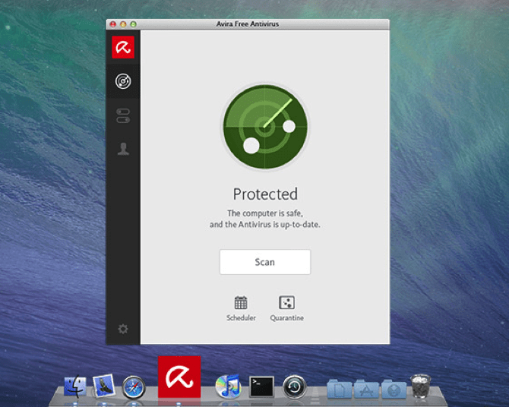Open the Quarantine icon
Image resolution: width=509 pixels, height=407 pixels.
[287, 302]
